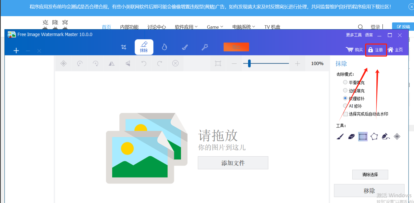
Task: Click the 移除 remove button
Action: click(x=369, y=191)
